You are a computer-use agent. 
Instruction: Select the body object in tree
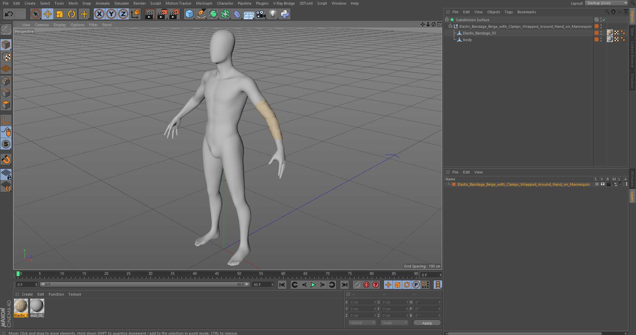point(467,40)
